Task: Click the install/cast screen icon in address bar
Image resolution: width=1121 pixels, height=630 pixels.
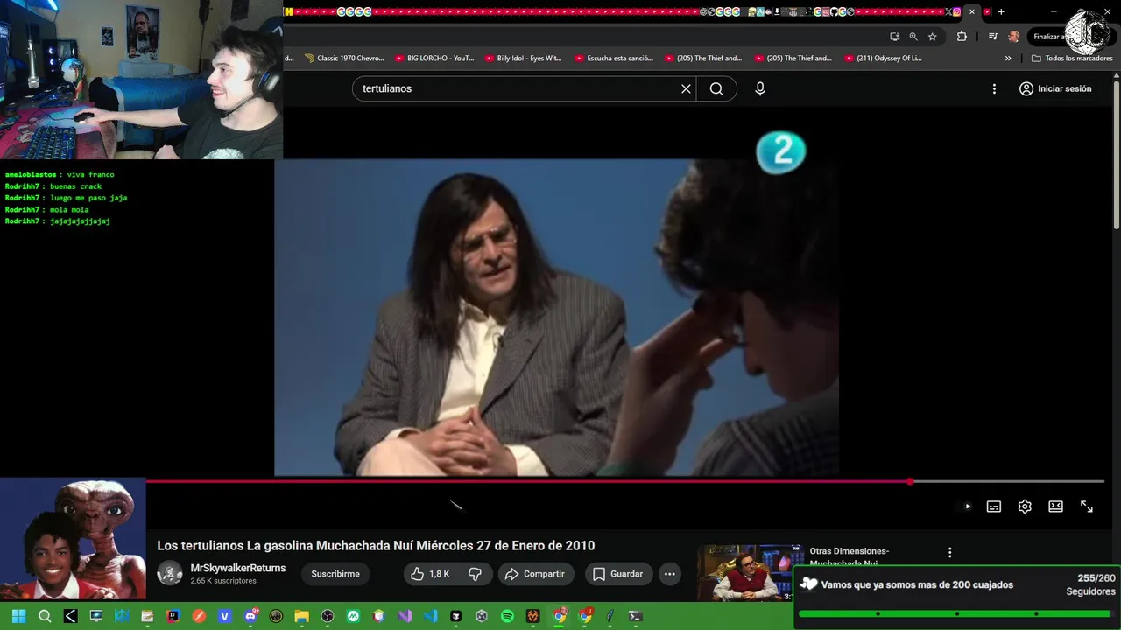Action: pyautogui.click(x=894, y=37)
